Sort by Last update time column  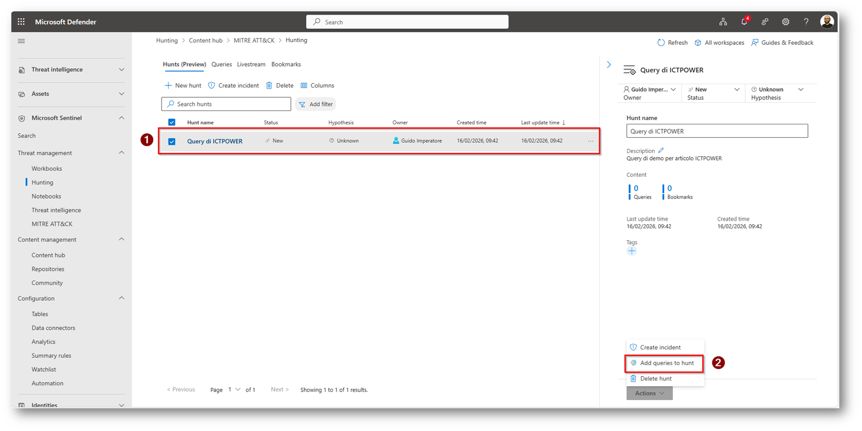tap(543, 123)
